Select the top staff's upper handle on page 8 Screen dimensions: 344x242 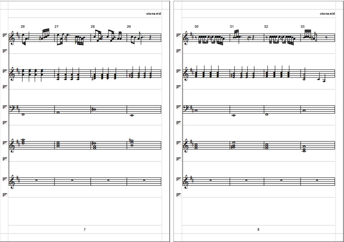click(179, 35)
